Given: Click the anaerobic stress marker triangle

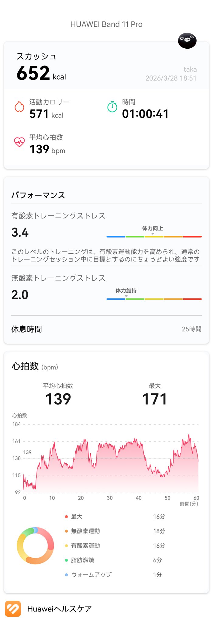Looking at the screenshot, I should pyautogui.click(x=126, y=296).
